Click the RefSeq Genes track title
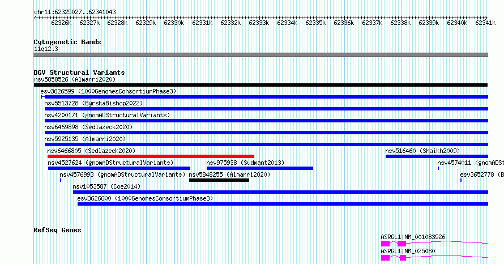The width and height of the screenshot is (504, 264). tap(57, 230)
